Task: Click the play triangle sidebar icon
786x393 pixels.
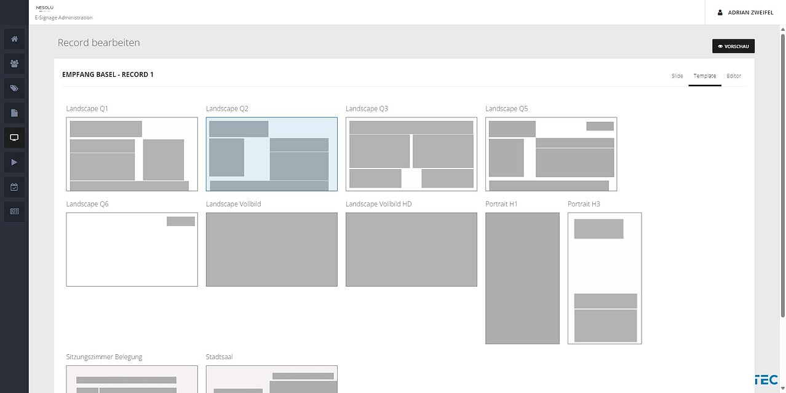Action: pos(14,162)
